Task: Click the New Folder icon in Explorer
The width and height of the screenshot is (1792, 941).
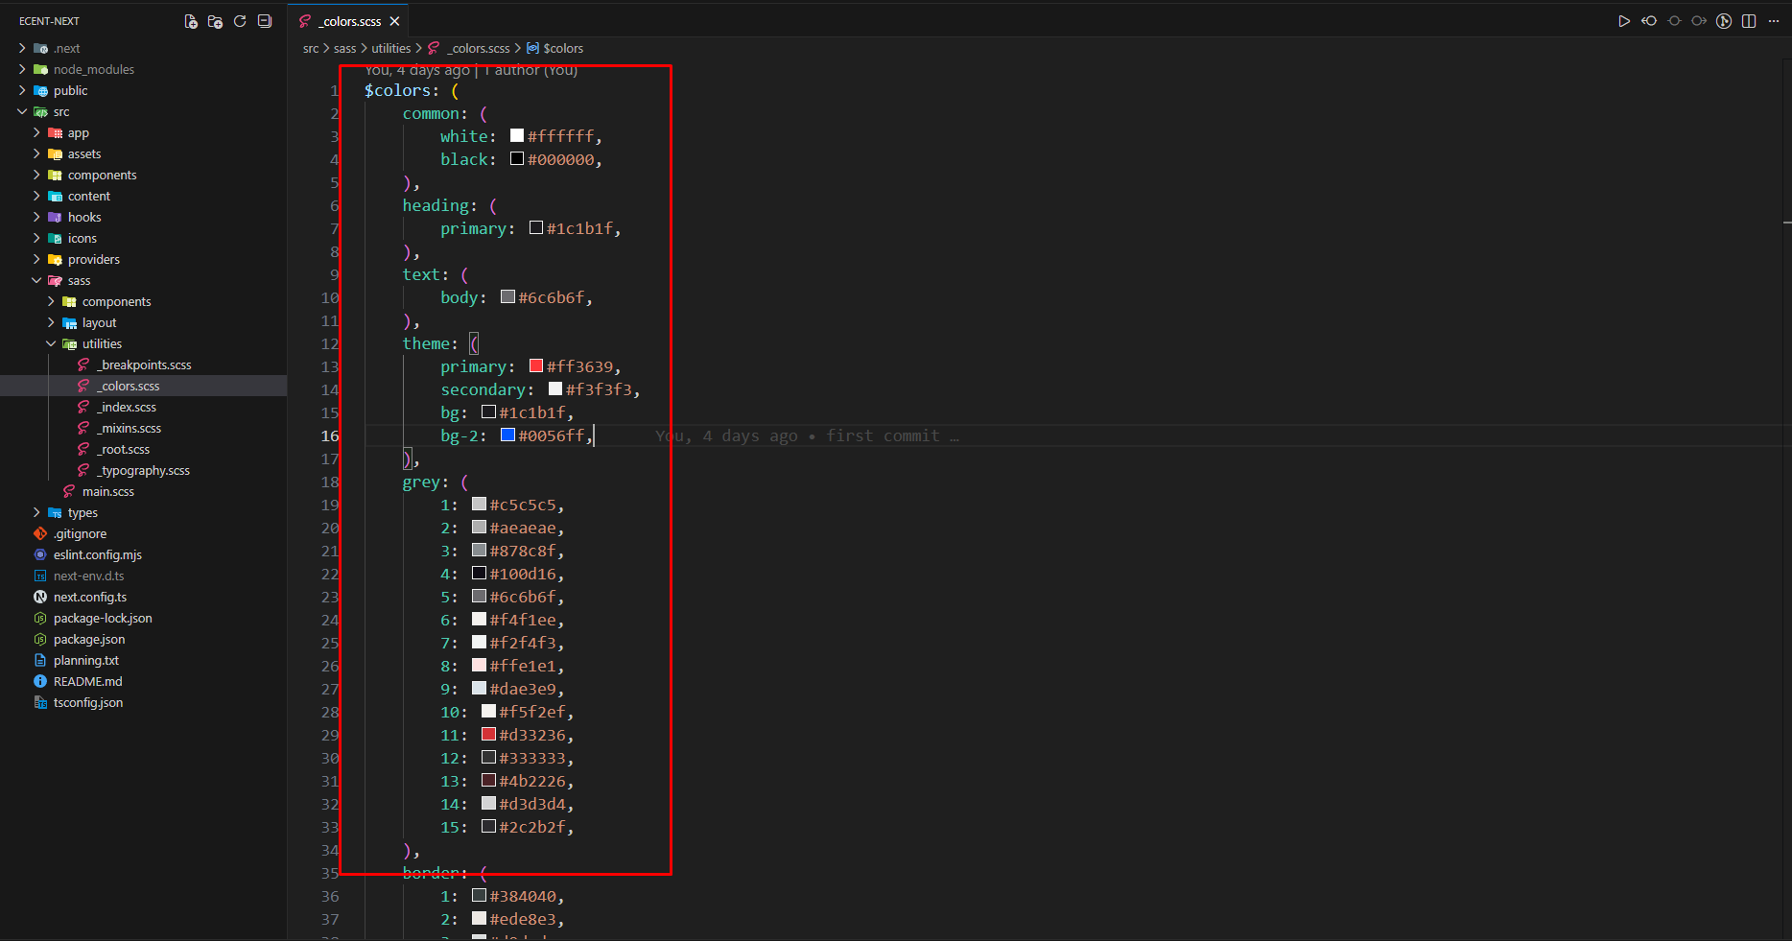Action: [215, 21]
